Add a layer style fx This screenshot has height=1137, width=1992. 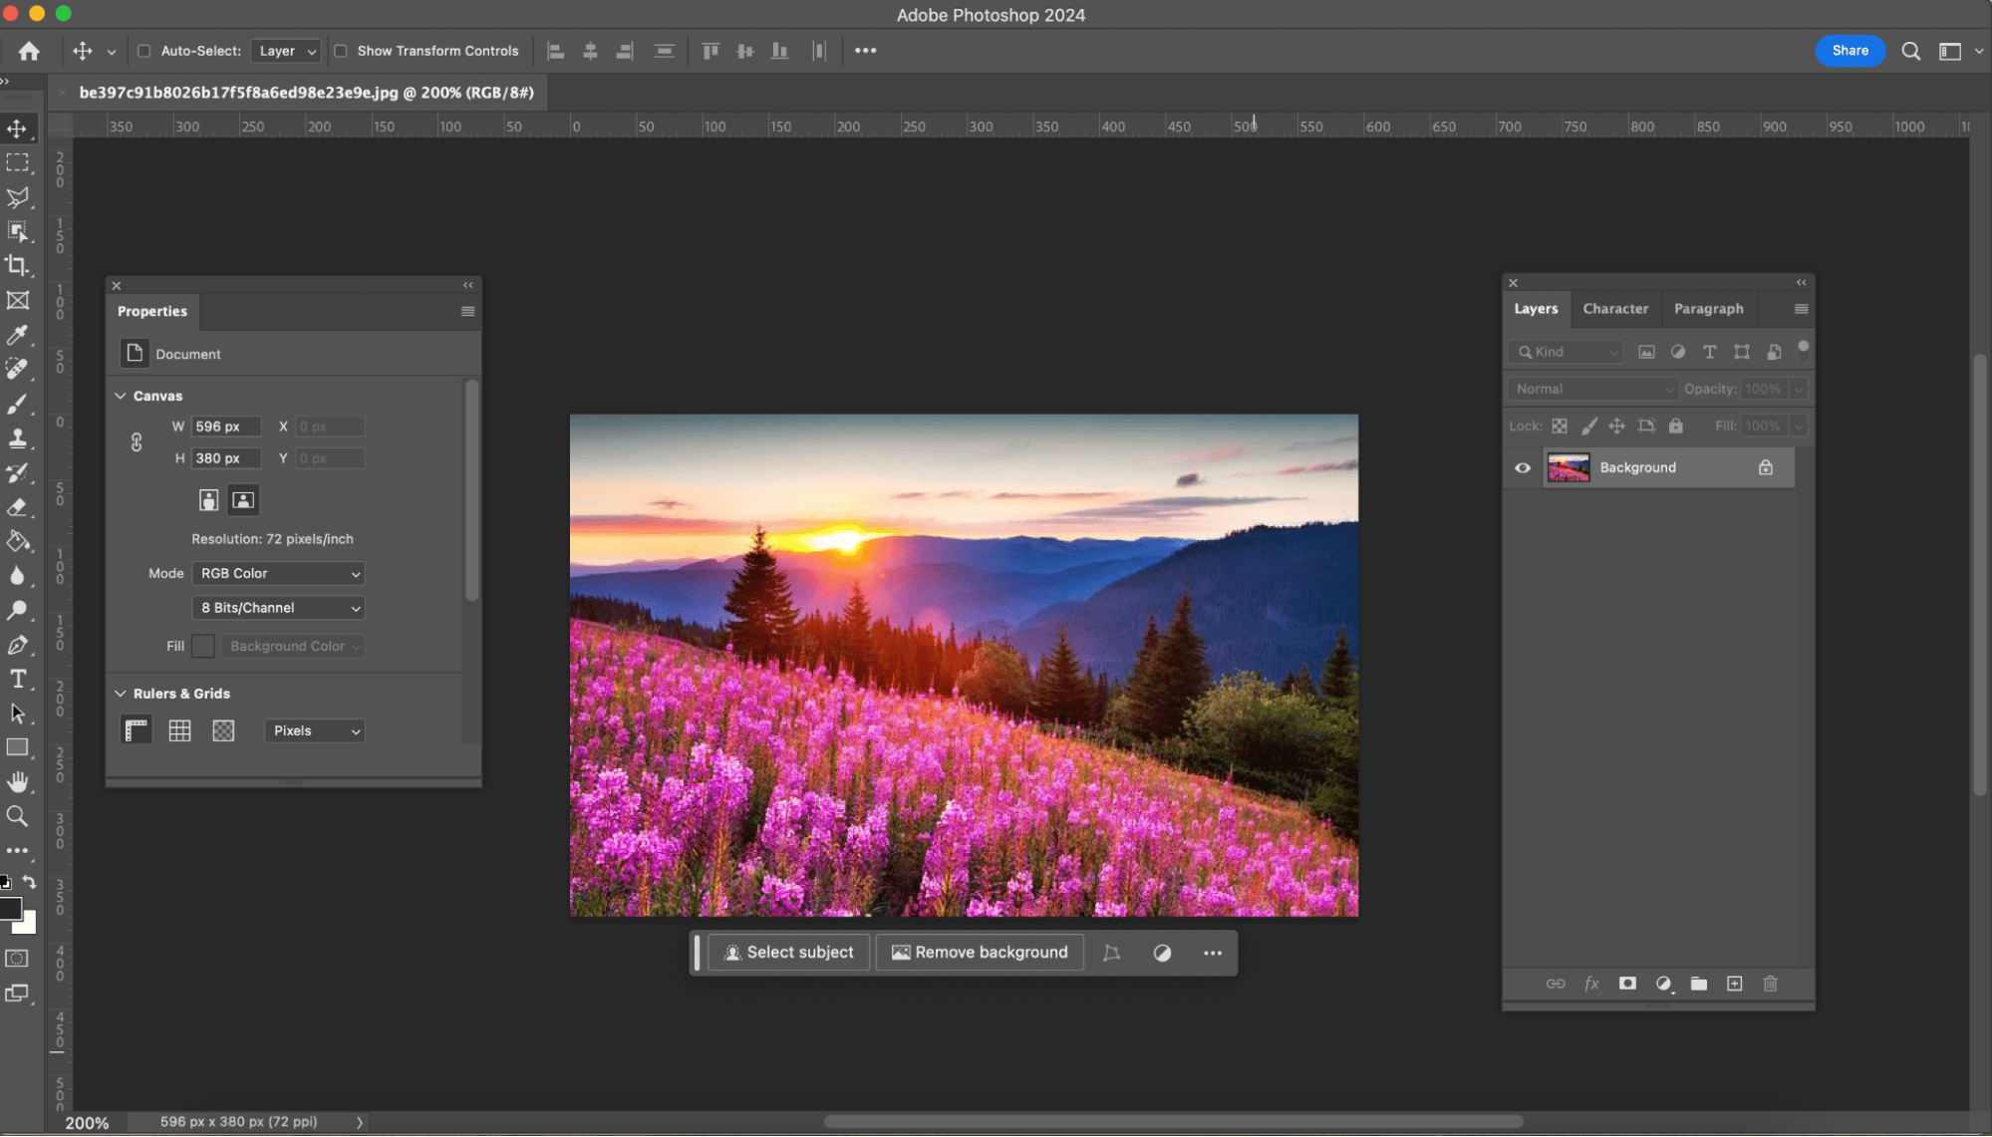(1591, 984)
